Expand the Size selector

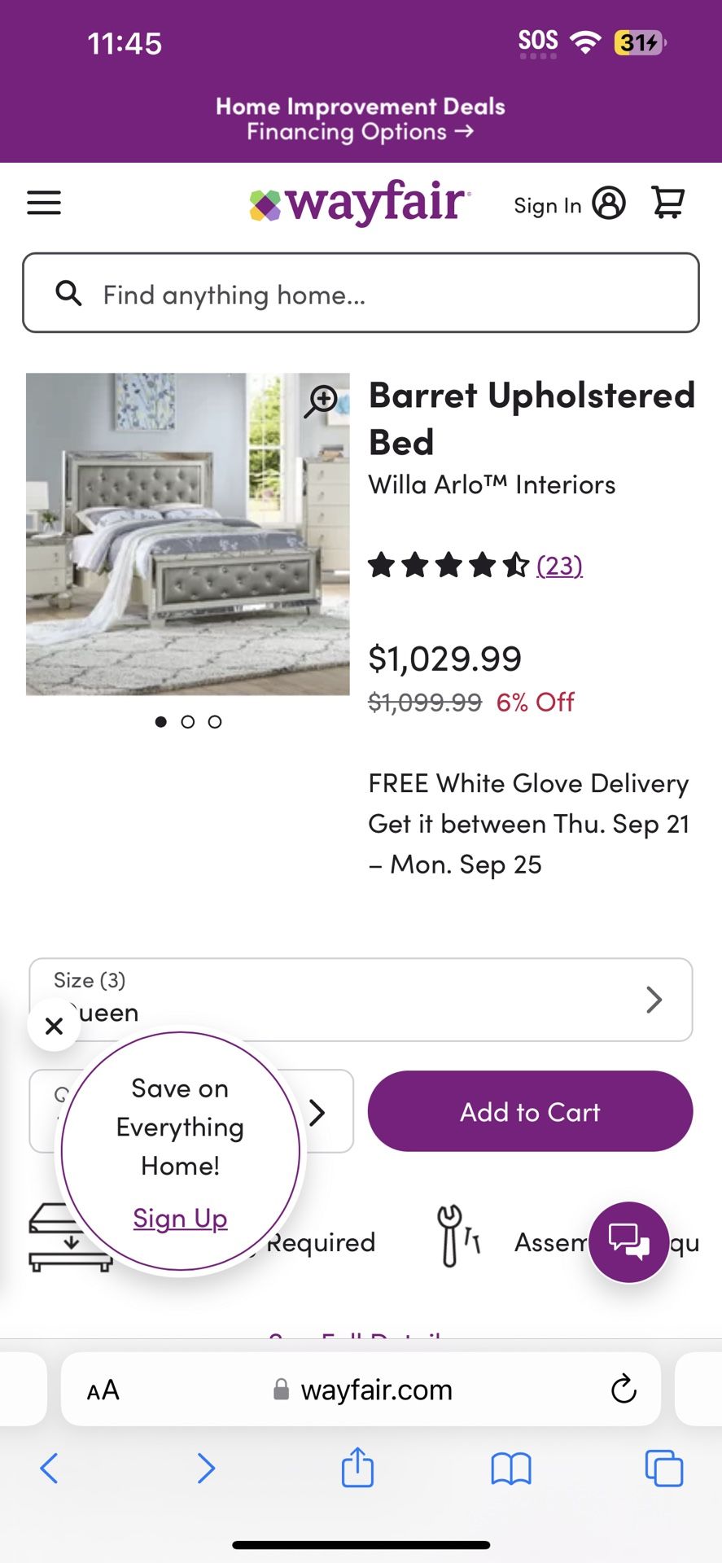(361, 1000)
